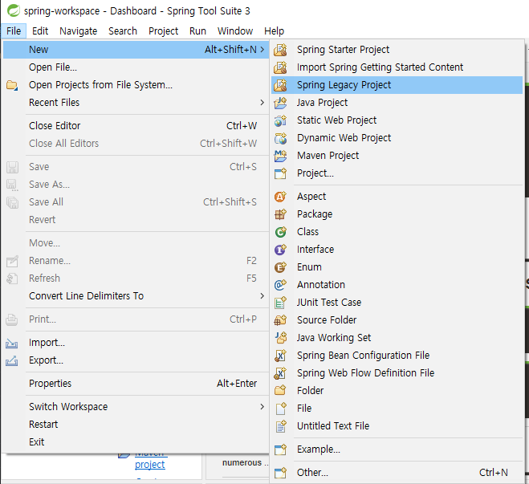Click the Spring Legacy Project icon
529x484 pixels.
(x=280, y=85)
